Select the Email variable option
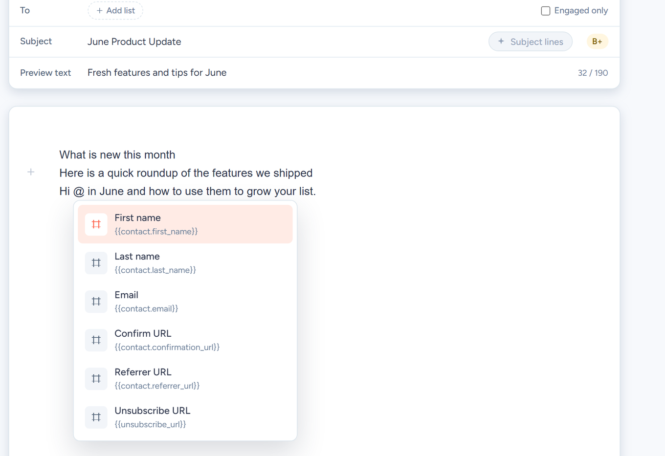665x456 pixels. [x=185, y=302]
